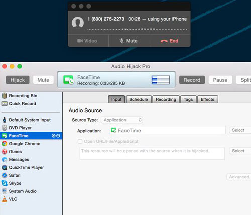Click the Google Chrome icon
Image resolution: width=251 pixels, height=215 pixels.
(x=5, y=144)
